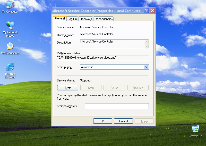206x146 pixels.
Task: Open the Recovery tab
Action: (x=86, y=19)
